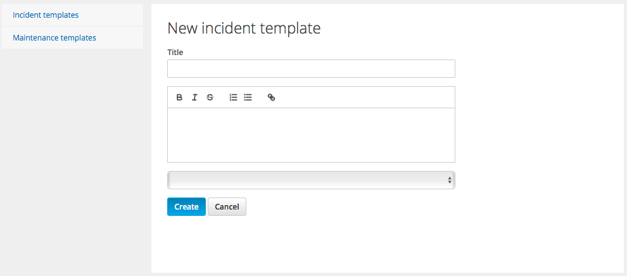627x276 pixels.
Task: Click the blank area of the formatting toolbar
Action: point(364,97)
